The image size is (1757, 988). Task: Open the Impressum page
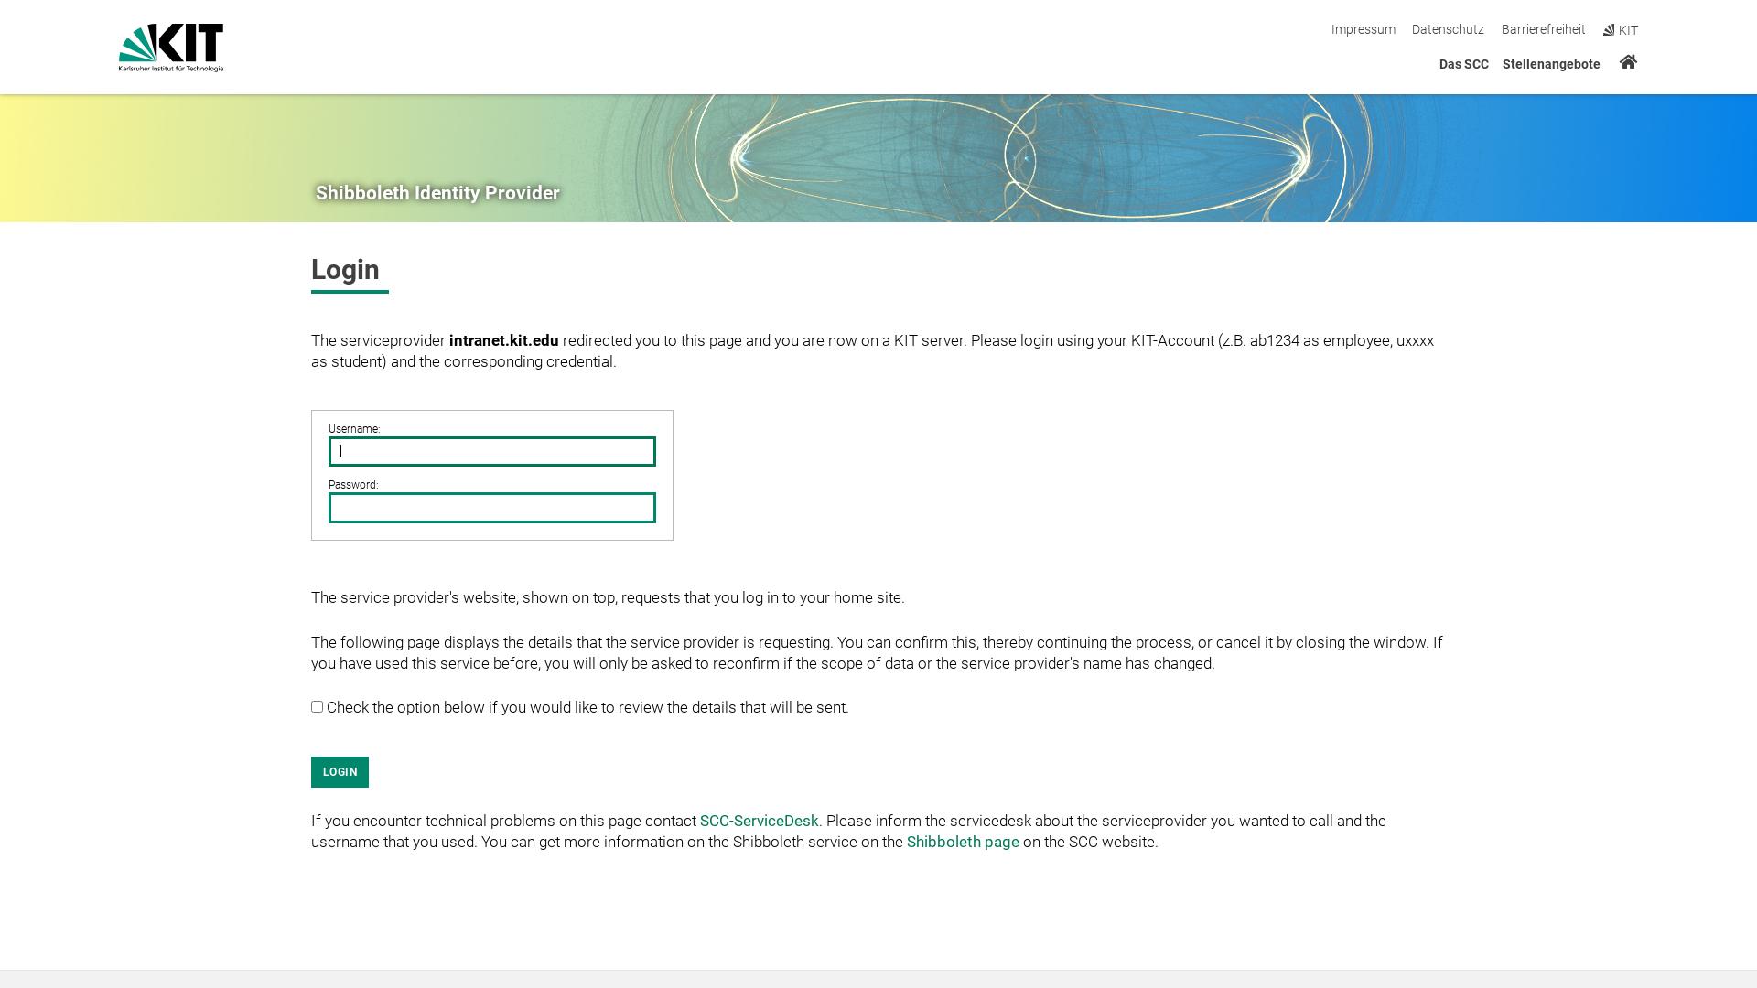coord(1363,29)
